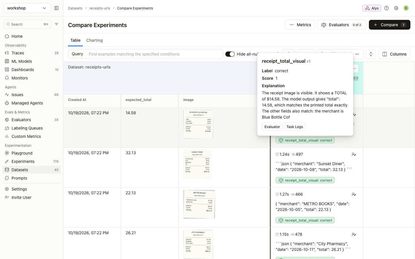Click the Datasets breadcrumb link
415x259 pixels.
point(75,8)
